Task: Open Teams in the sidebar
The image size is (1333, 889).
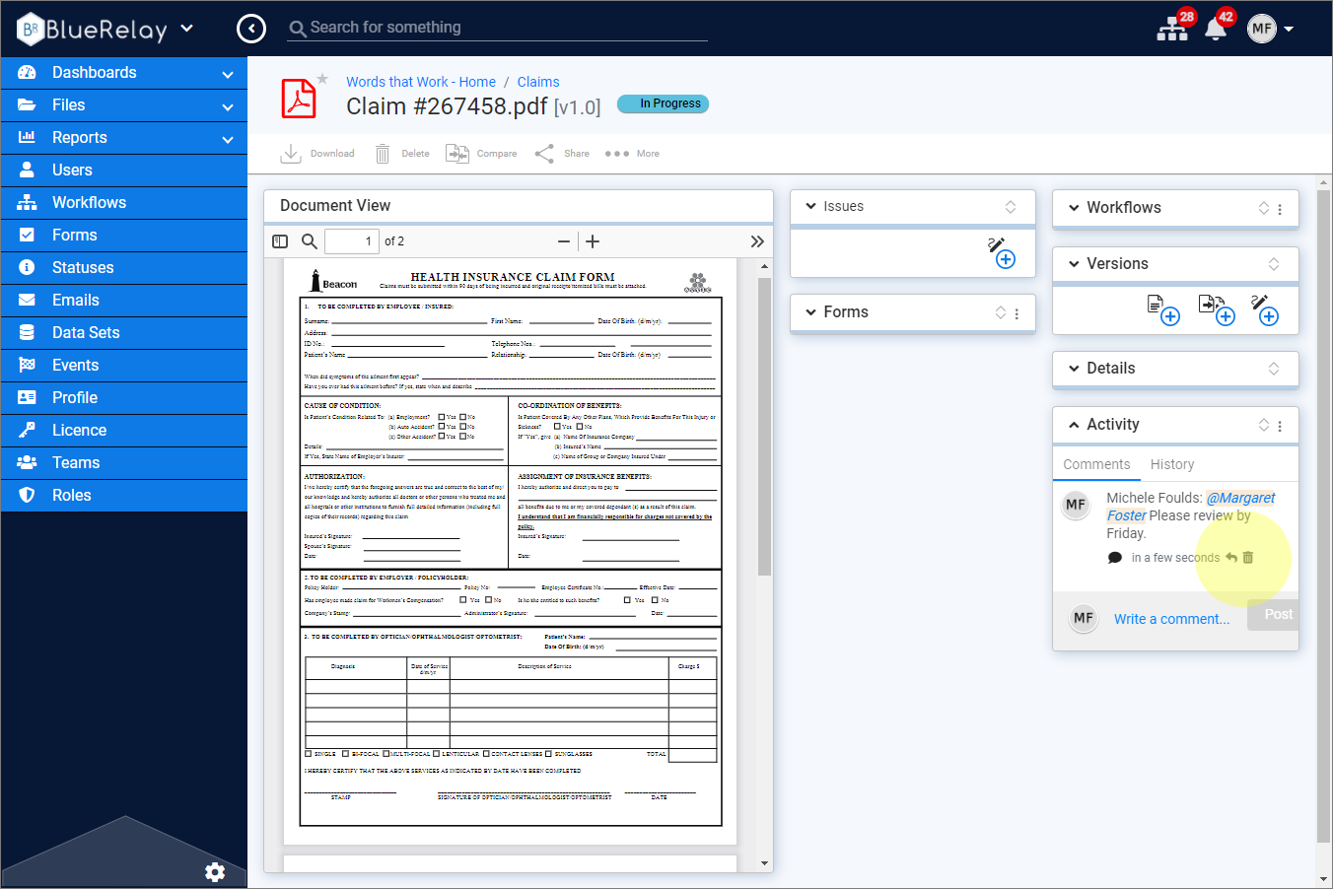Action: coord(124,462)
